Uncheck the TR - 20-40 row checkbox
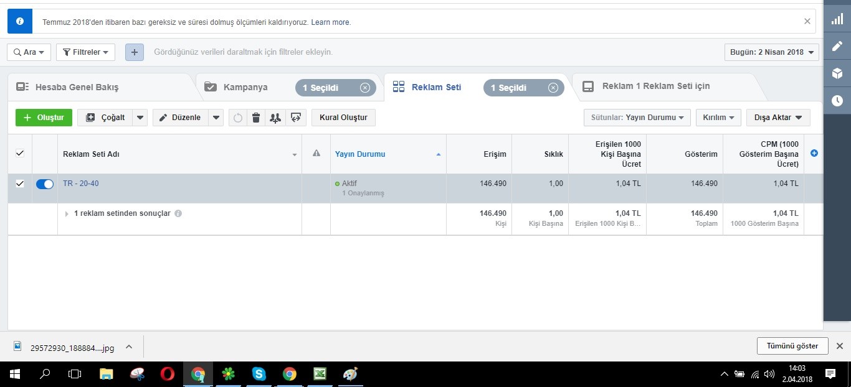This screenshot has height=387, width=851. [x=20, y=184]
